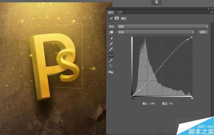Select the lower-left curve control point near shadows
This screenshot has width=214, height=135.
click(139, 90)
